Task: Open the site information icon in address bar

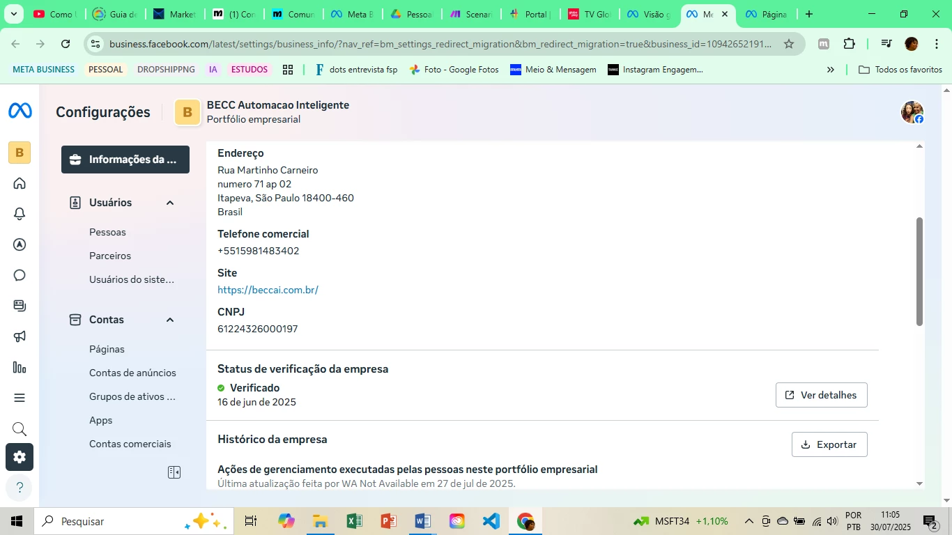Action: [x=95, y=44]
